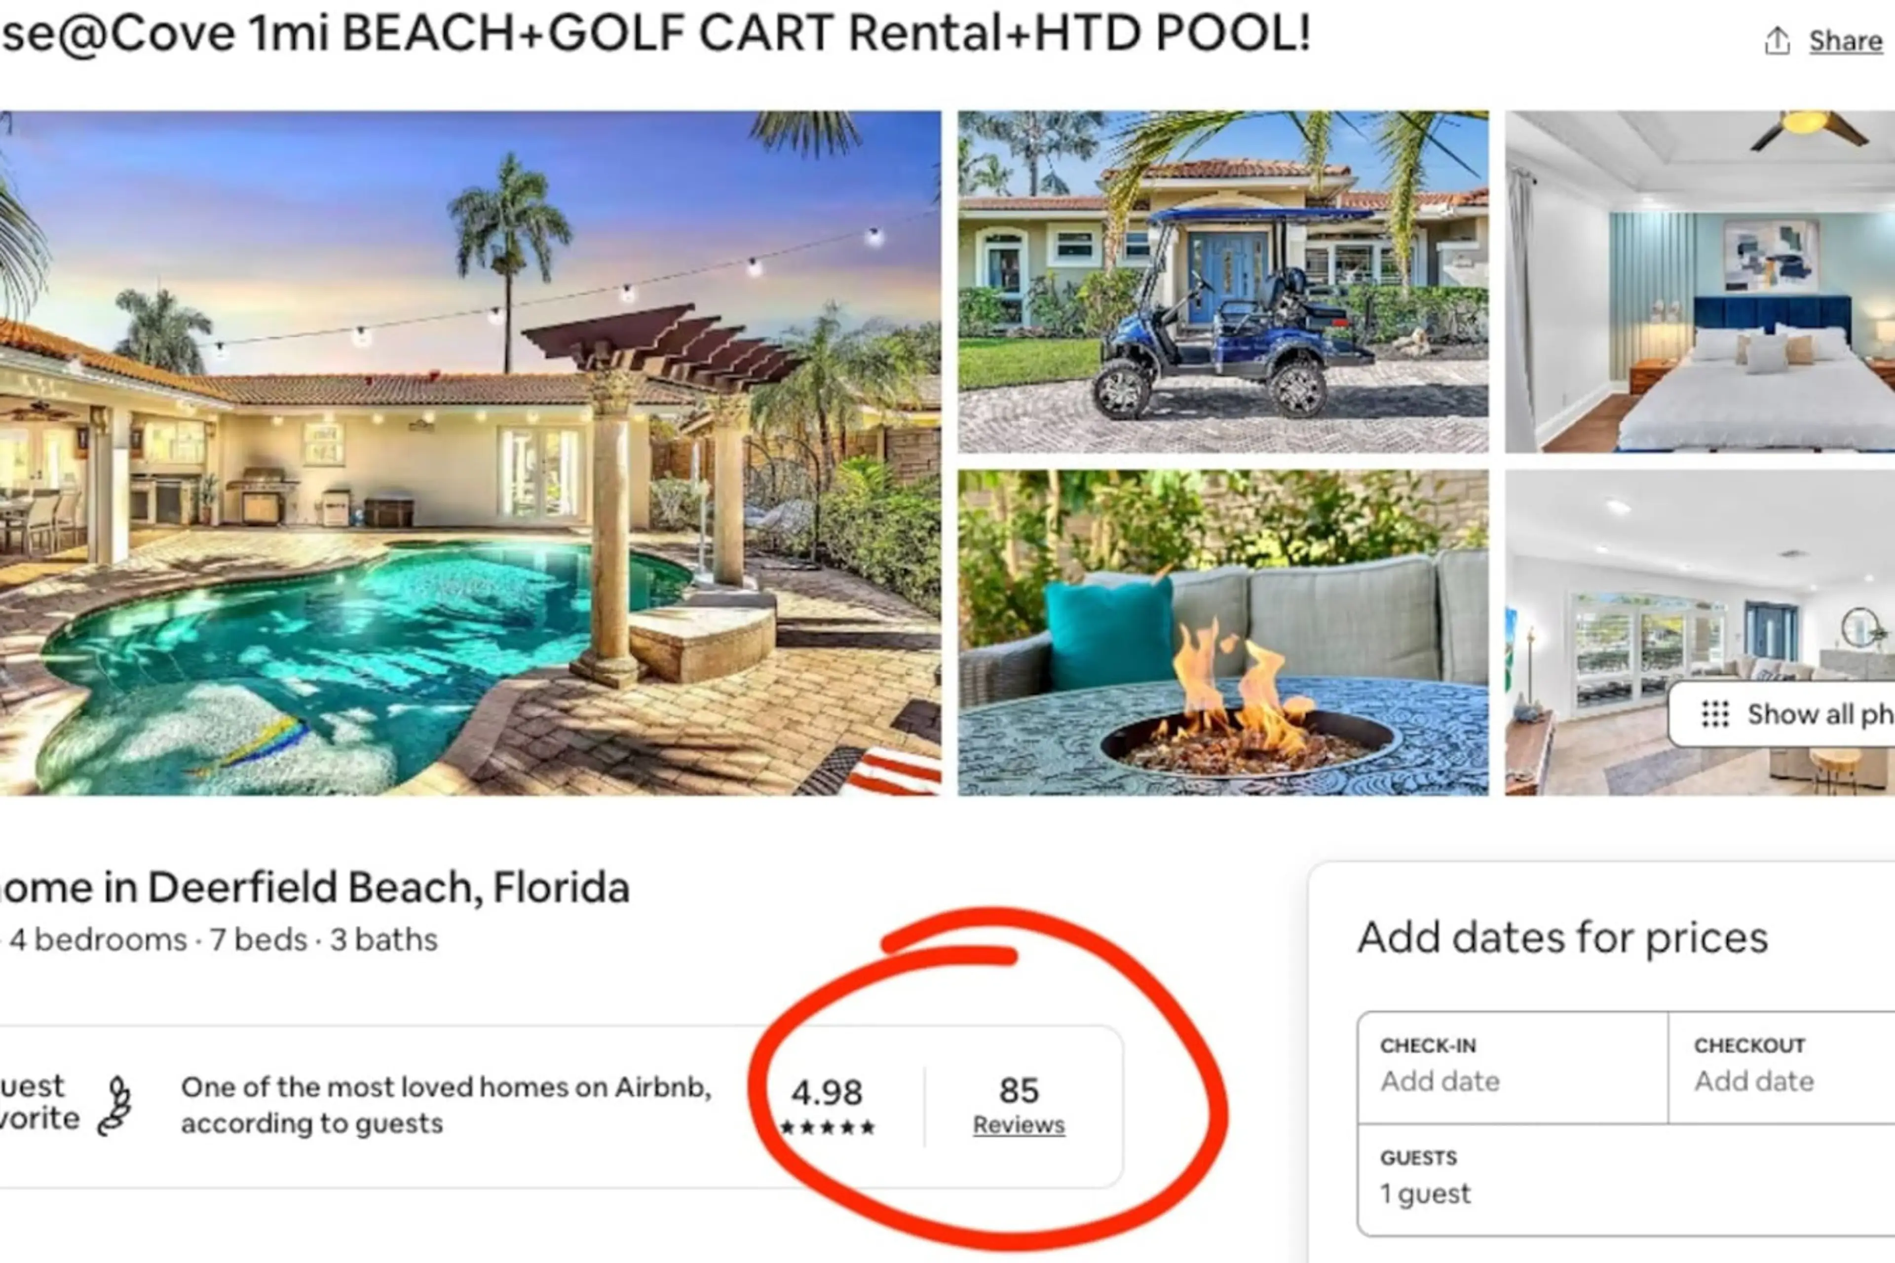Open the bedroom photo with blue headboard
The image size is (1895, 1263).
click(x=1699, y=281)
